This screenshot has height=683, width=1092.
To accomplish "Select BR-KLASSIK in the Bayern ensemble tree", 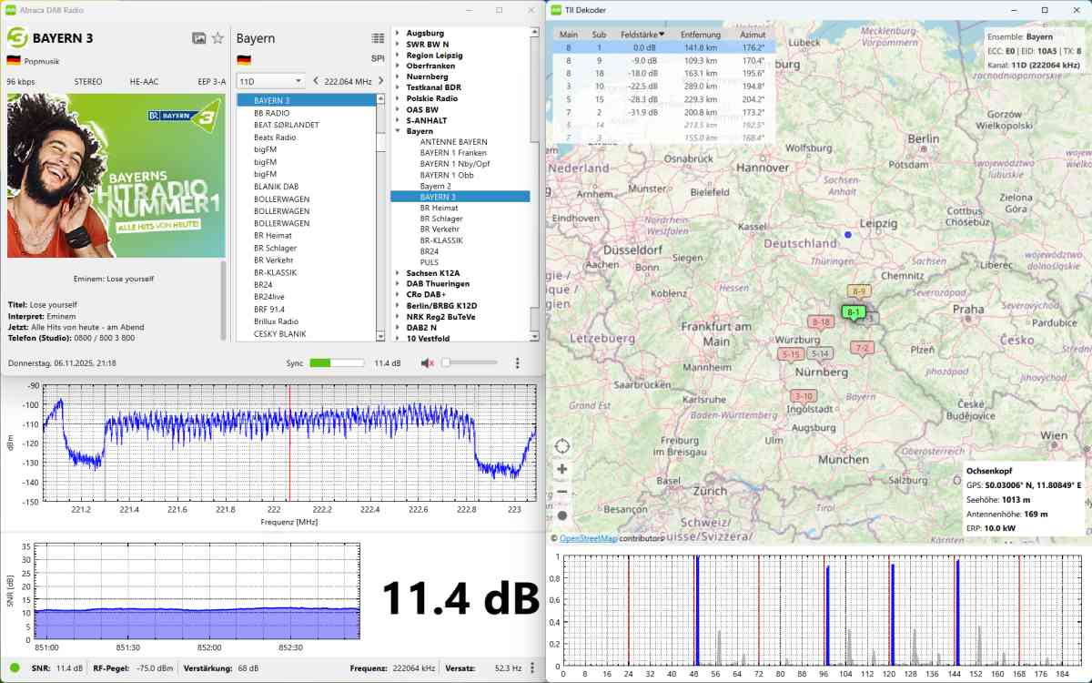I will 441,240.
